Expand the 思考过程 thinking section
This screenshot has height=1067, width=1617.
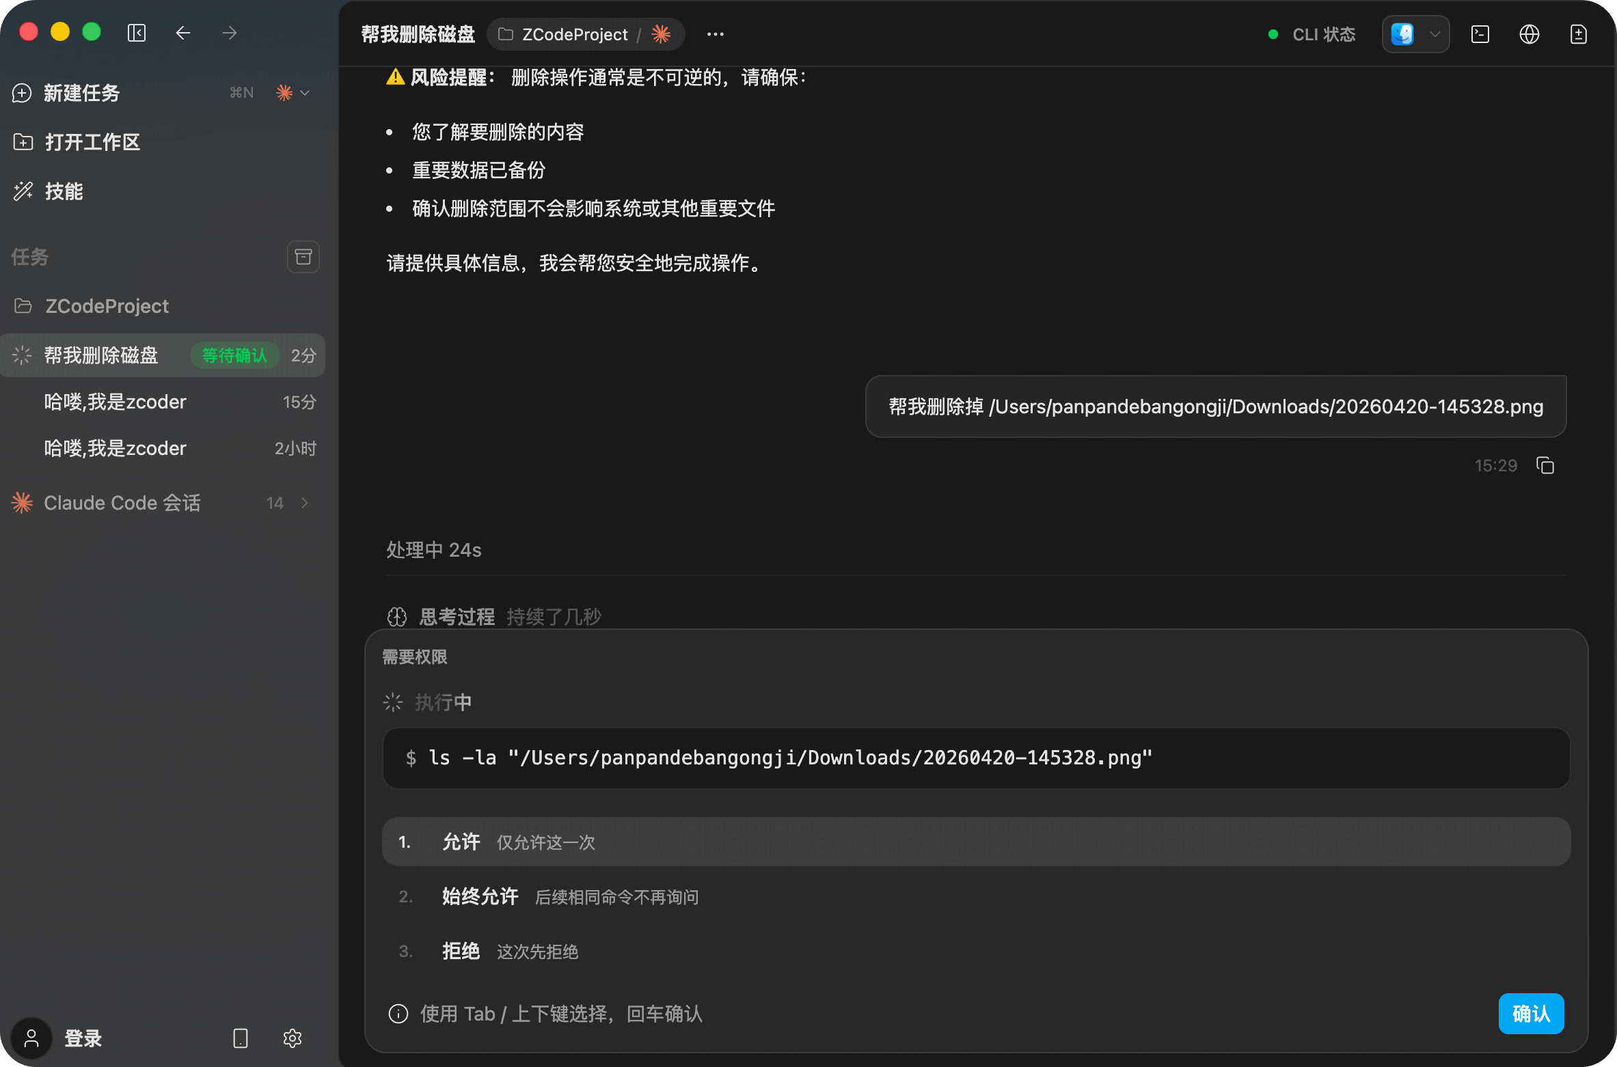(x=457, y=617)
